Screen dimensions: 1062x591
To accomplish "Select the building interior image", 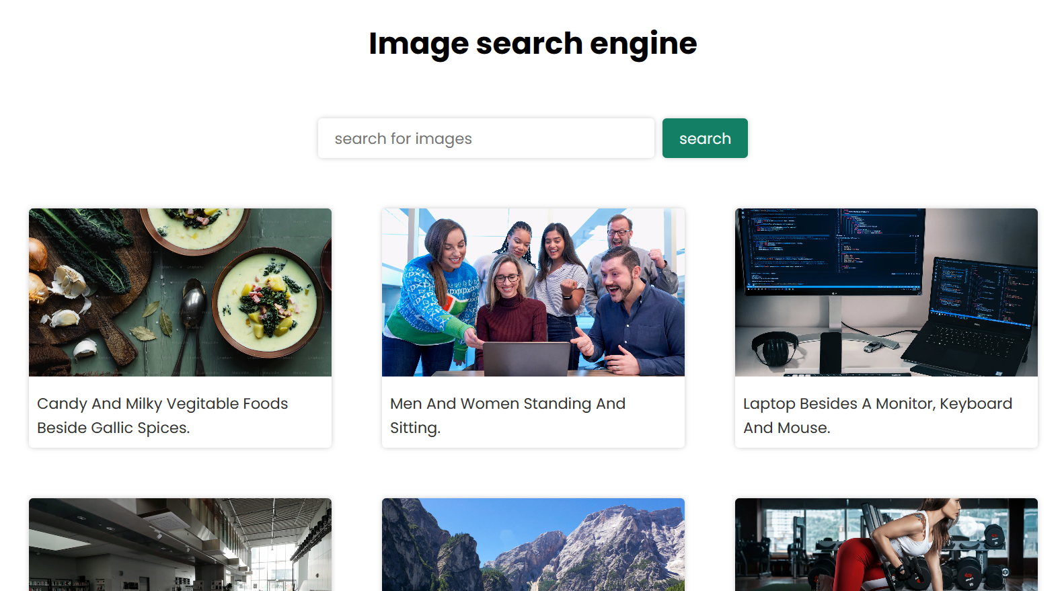I will tap(180, 544).
